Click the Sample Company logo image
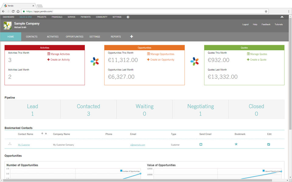Image resolution: width=292 pixels, height=182 pixels. (8, 25)
